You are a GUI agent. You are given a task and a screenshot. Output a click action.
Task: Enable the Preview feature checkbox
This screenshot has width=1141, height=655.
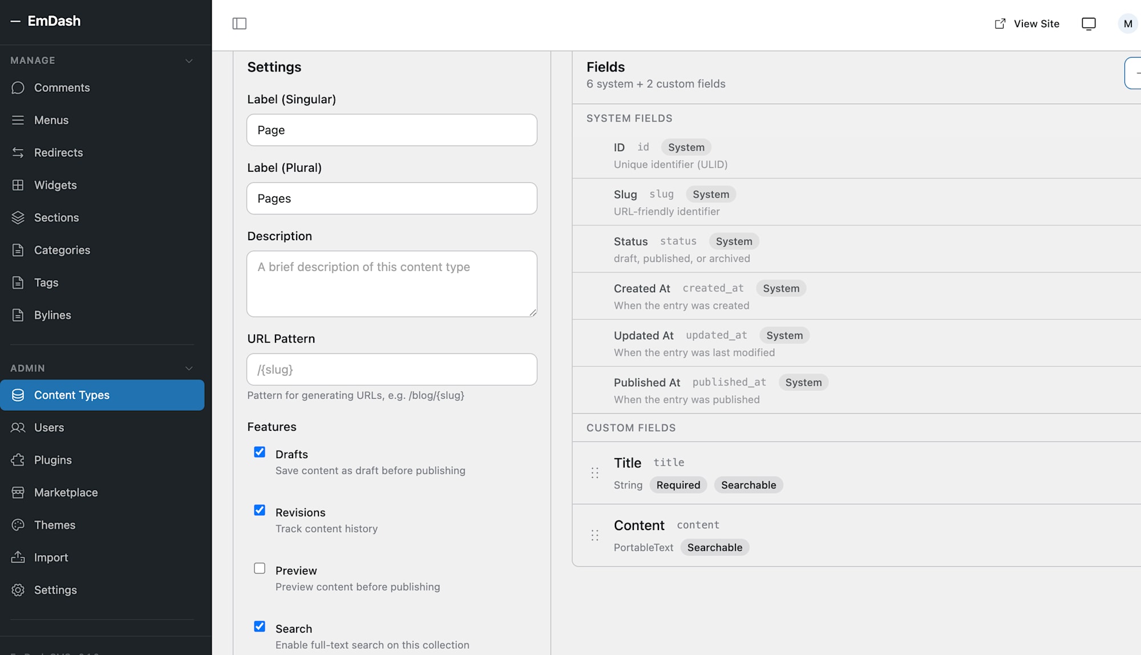[x=260, y=568]
